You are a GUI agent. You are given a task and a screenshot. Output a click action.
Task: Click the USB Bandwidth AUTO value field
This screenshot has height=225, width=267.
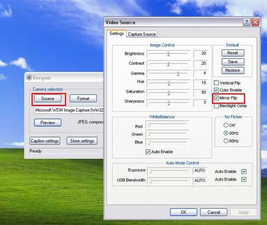coord(200,181)
